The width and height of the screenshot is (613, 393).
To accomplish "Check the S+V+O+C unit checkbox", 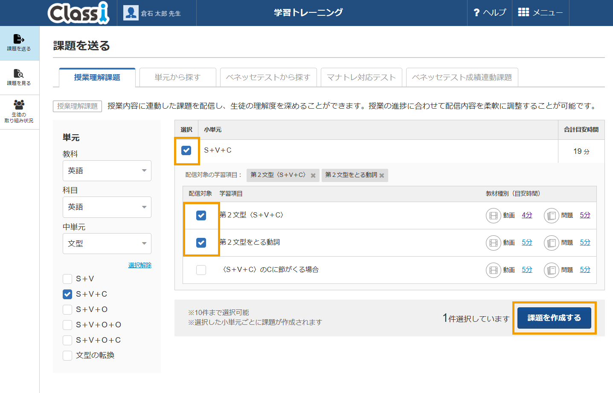I will (67, 340).
